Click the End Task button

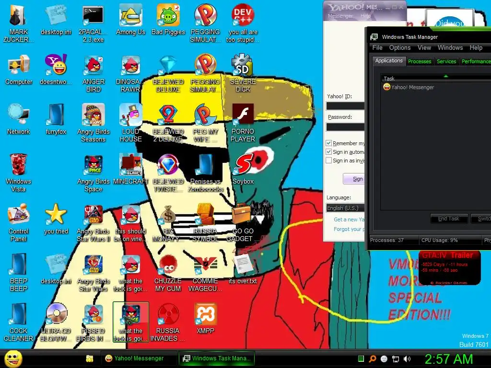(x=449, y=218)
